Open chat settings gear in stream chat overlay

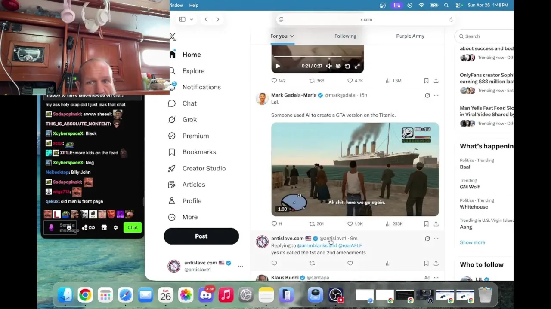(x=115, y=227)
